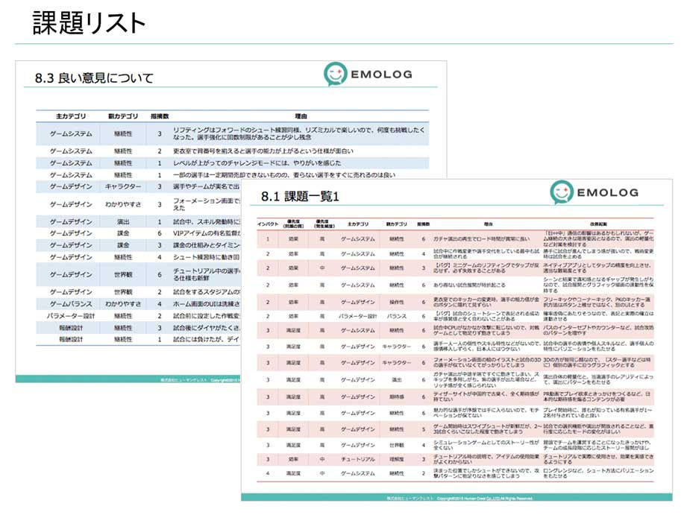Click the row starting 更衣室で背番号を揃えると

(x=232, y=151)
